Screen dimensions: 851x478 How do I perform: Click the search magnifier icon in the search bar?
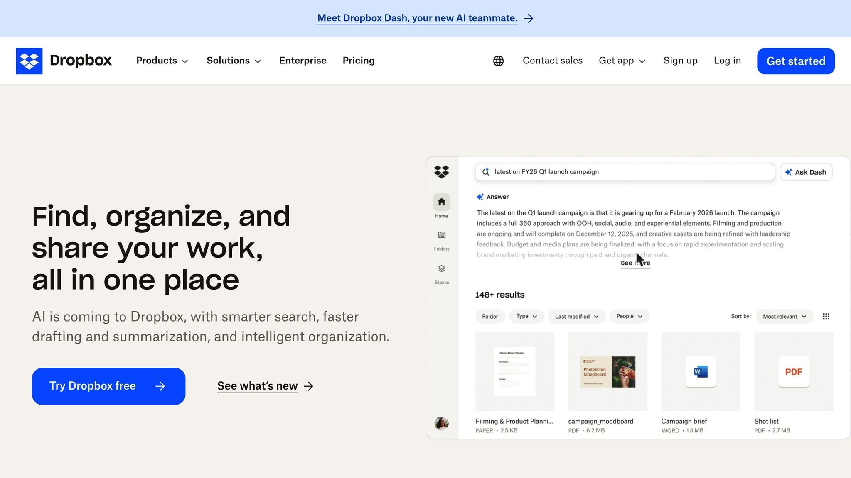pyautogui.click(x=486, y=172)
